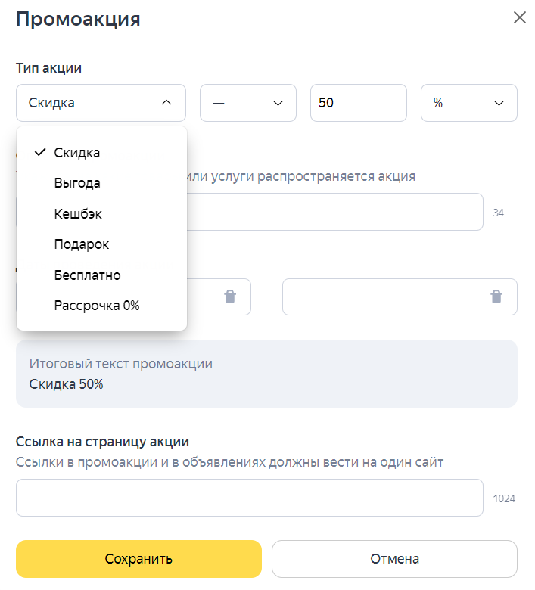The height and width of the screenshot is (590, 535).
Task: Expand the percent unit dropdown
Action: (x=468, y=103)
